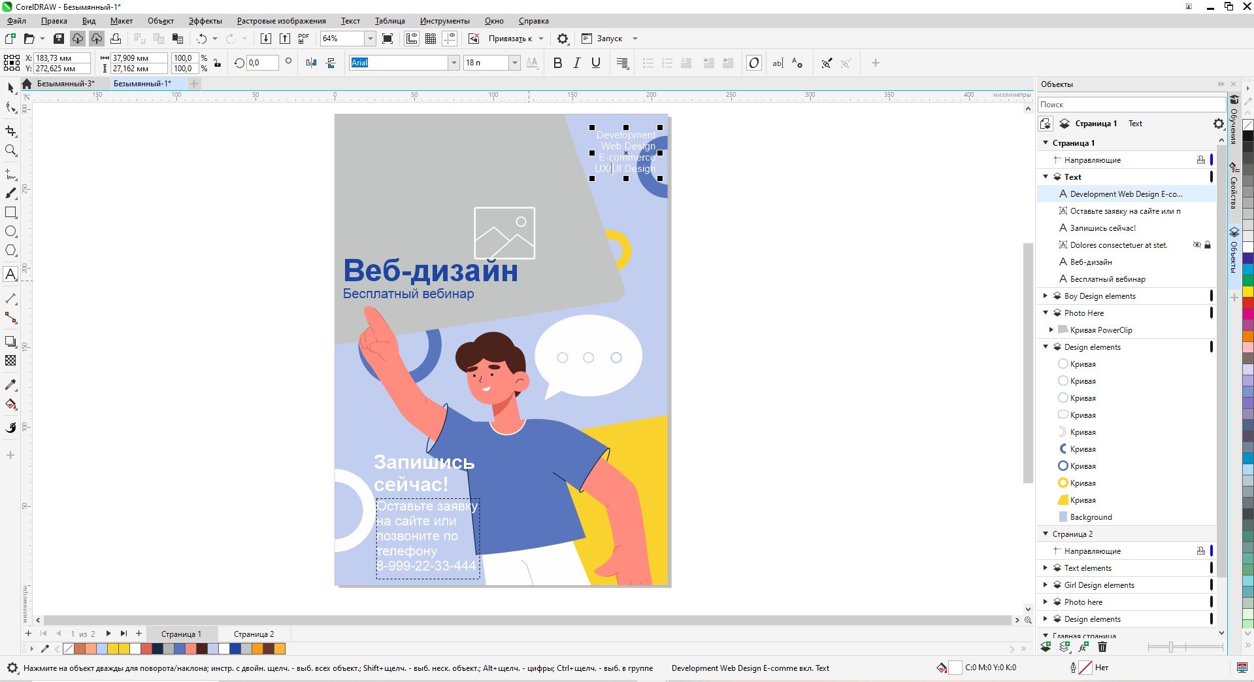
Task: Choose the Rectangle tool
Action: (10, 213)
